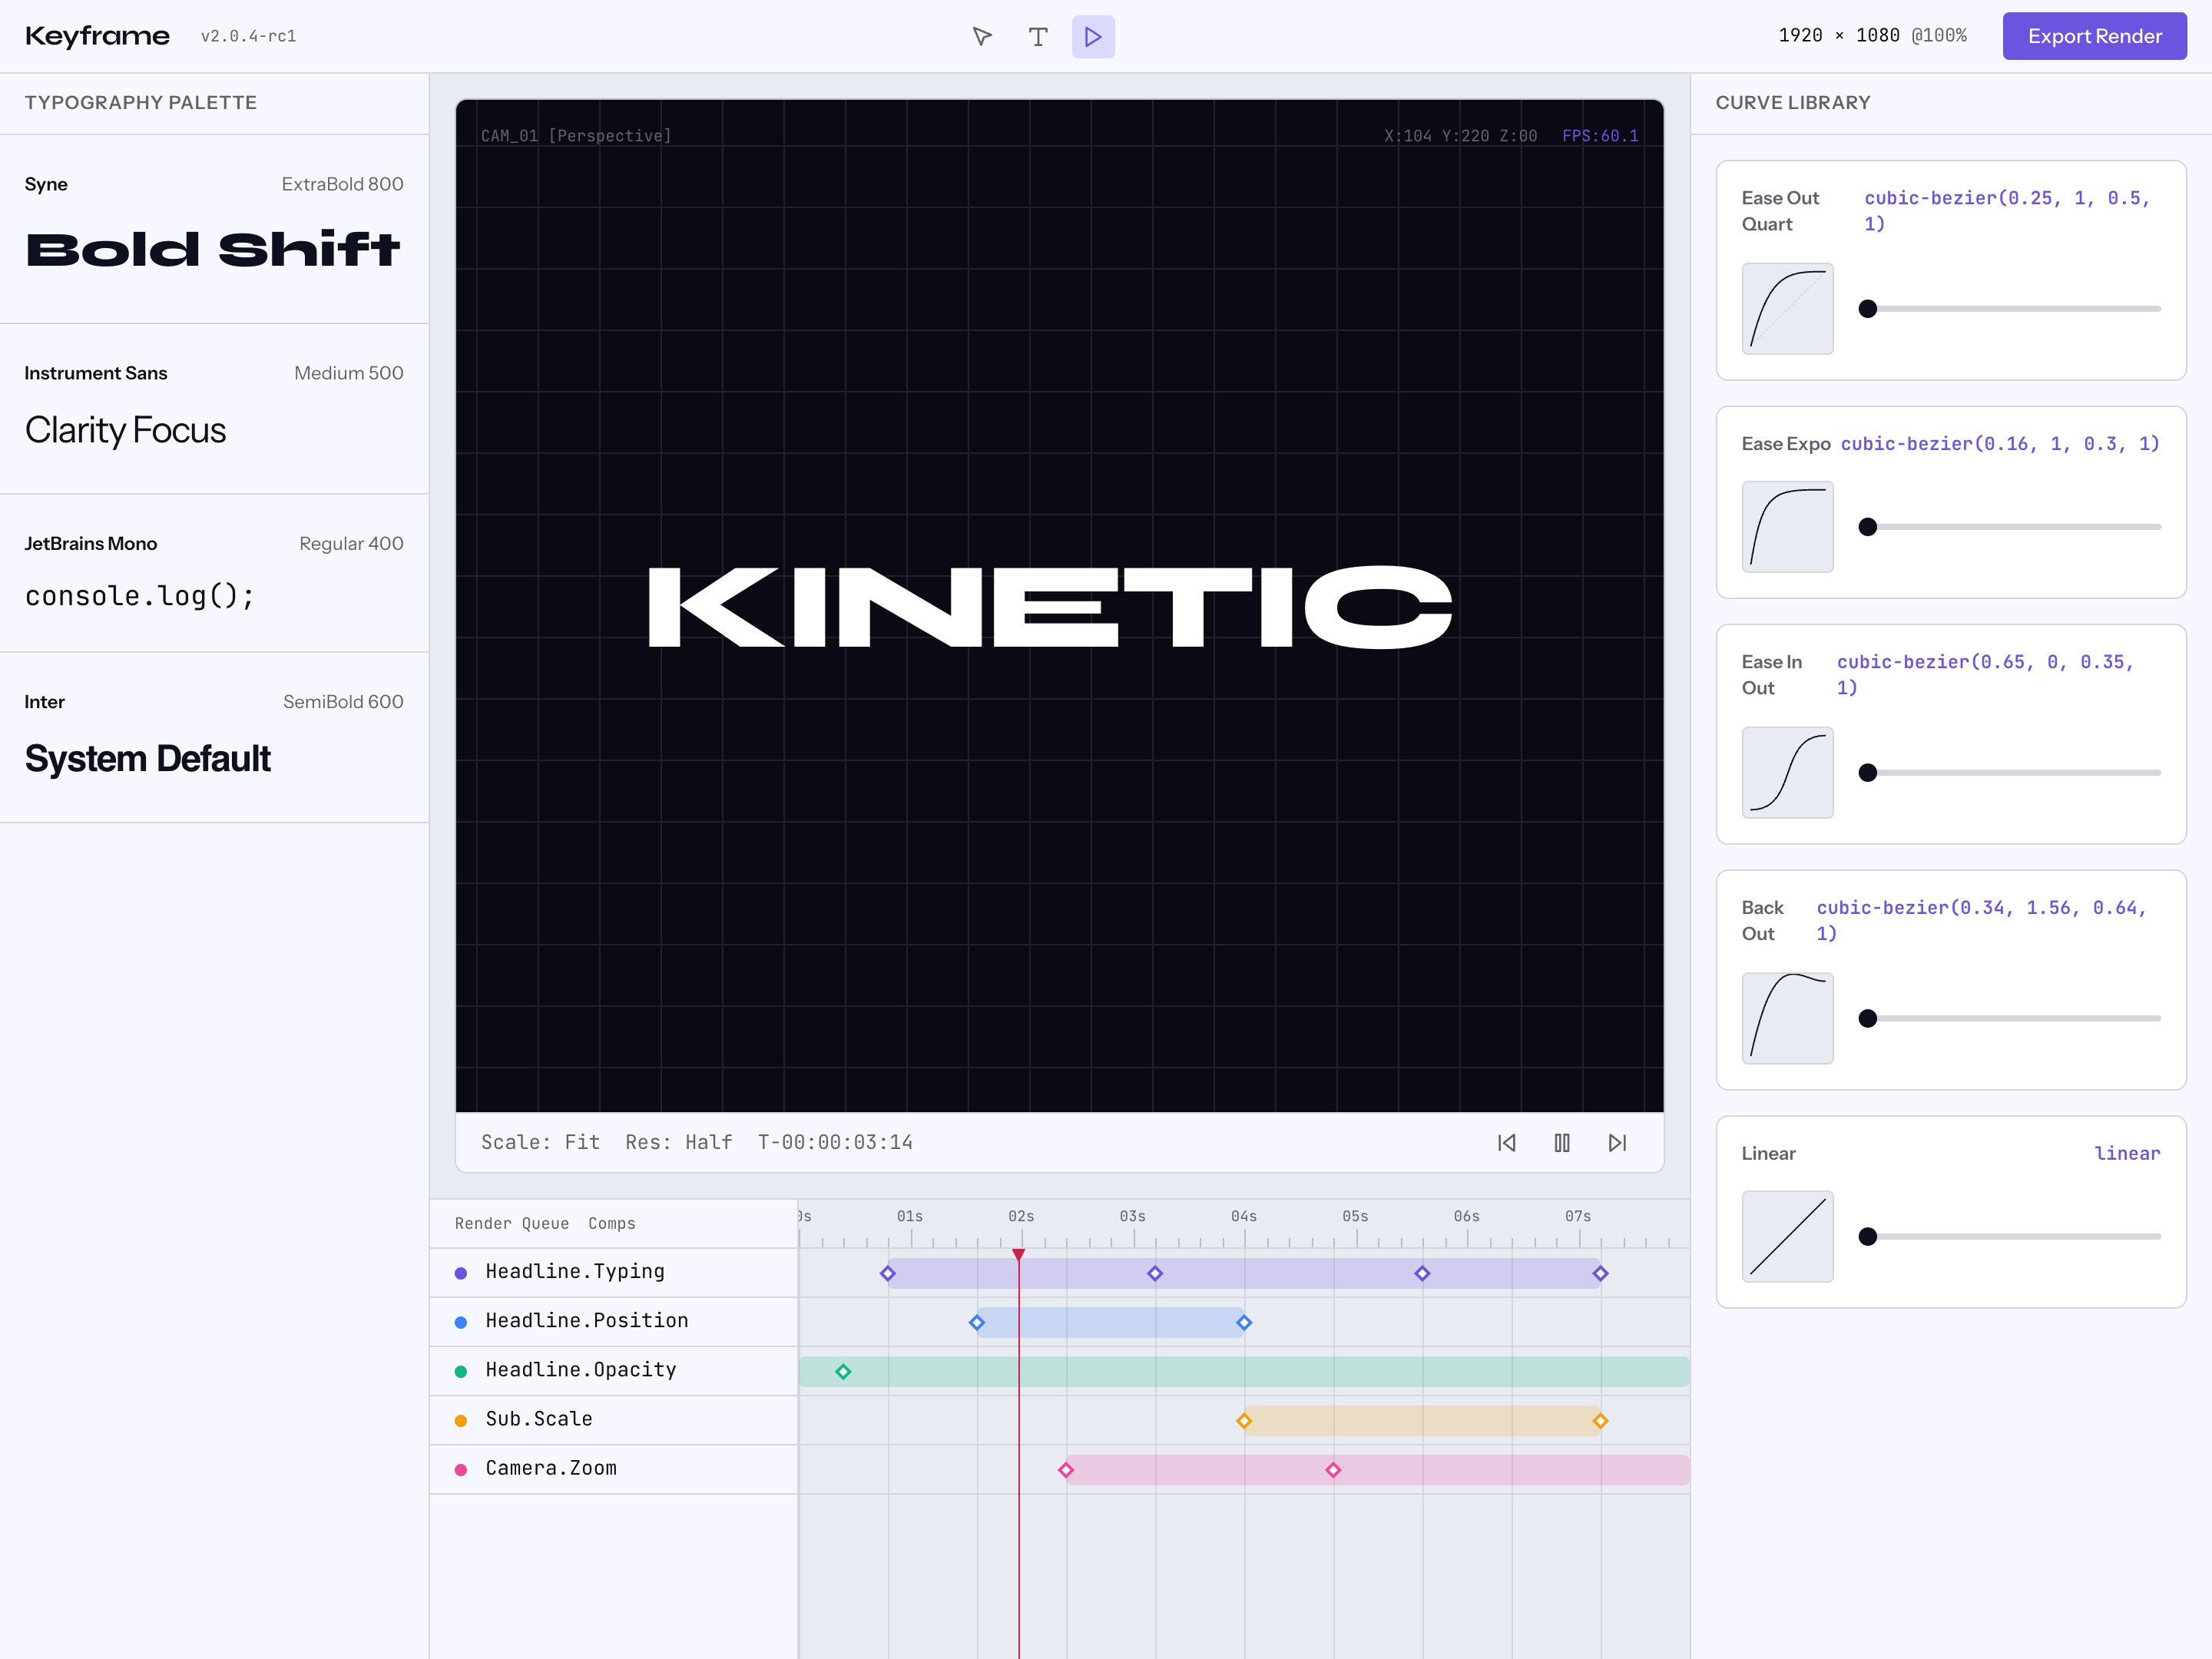The image size is (2212, 1659).
Task: Open the Scale: Fit setting
Action: (541, 1142)
